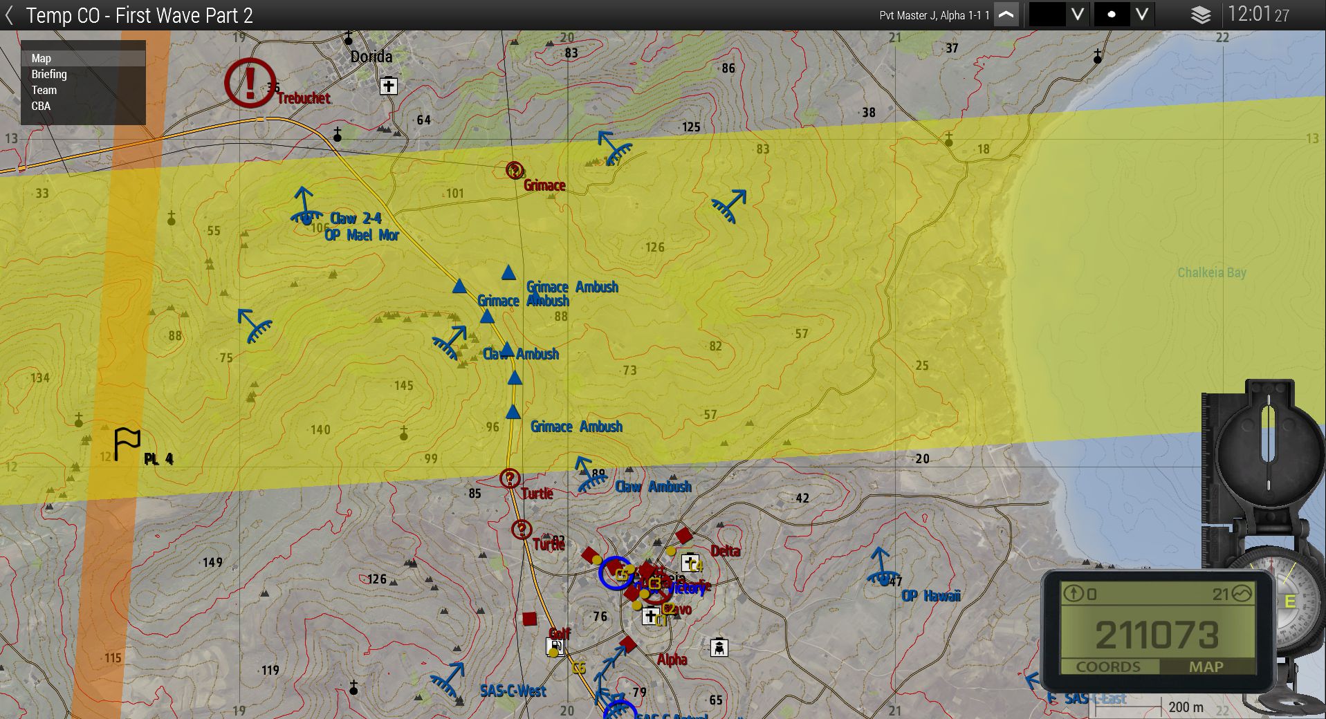Viewport: 1326px width, 719px height.
Task: Click the red Alpha diamond marker
Action: 628,644
